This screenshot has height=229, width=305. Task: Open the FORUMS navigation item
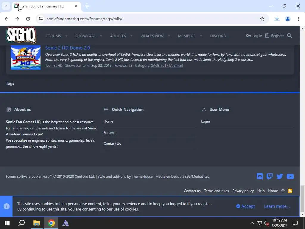(53, 36)
